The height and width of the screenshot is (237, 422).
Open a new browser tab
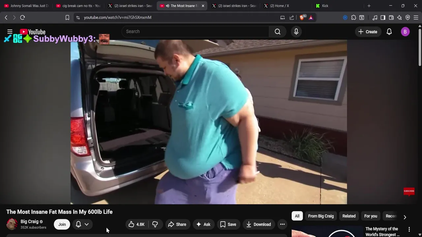coord(369,6)
